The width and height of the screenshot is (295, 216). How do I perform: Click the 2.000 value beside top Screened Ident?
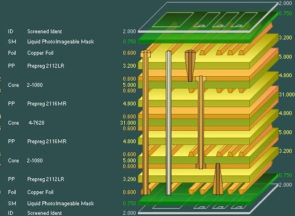coord(129,32)
